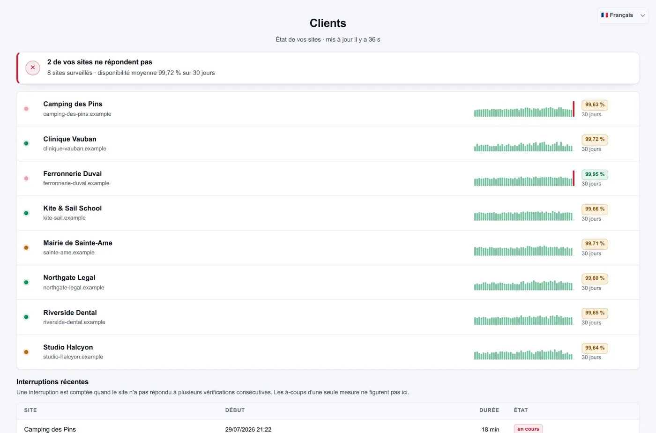The width and height of the screenshot is (656, 433).
Task: Open the Français language dropdown
Action: pyautogui.click(x=623, y=15)
